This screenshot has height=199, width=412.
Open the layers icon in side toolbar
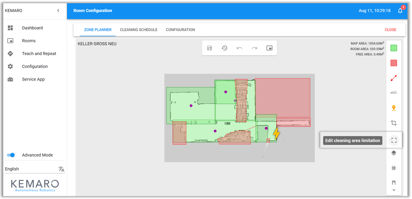pos(394,153)
